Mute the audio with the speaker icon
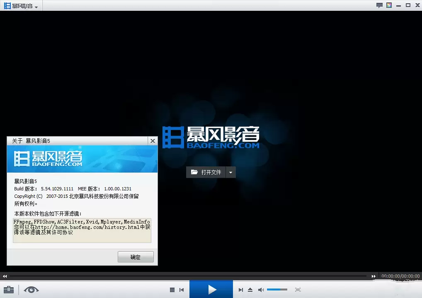This screenshot has height=298, width=422. pyautogui.click(x=261, y=290)
